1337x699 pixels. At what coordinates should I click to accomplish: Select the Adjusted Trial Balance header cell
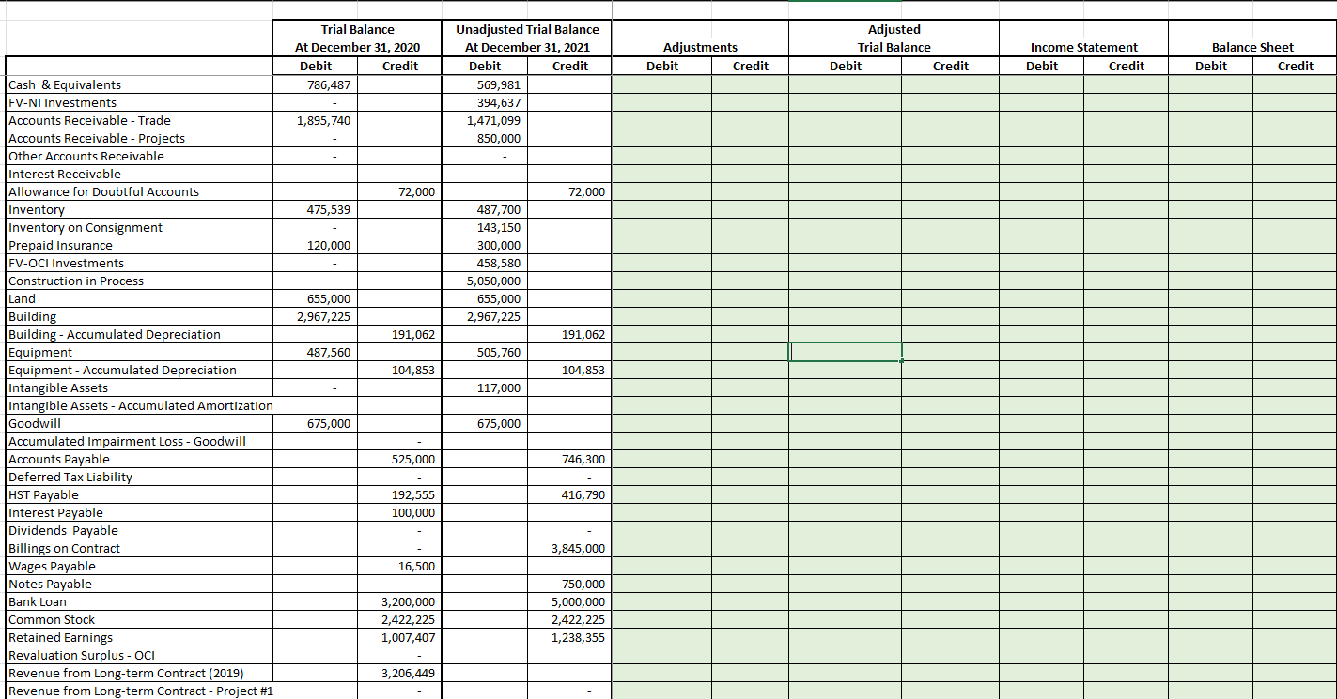point(894,38)
